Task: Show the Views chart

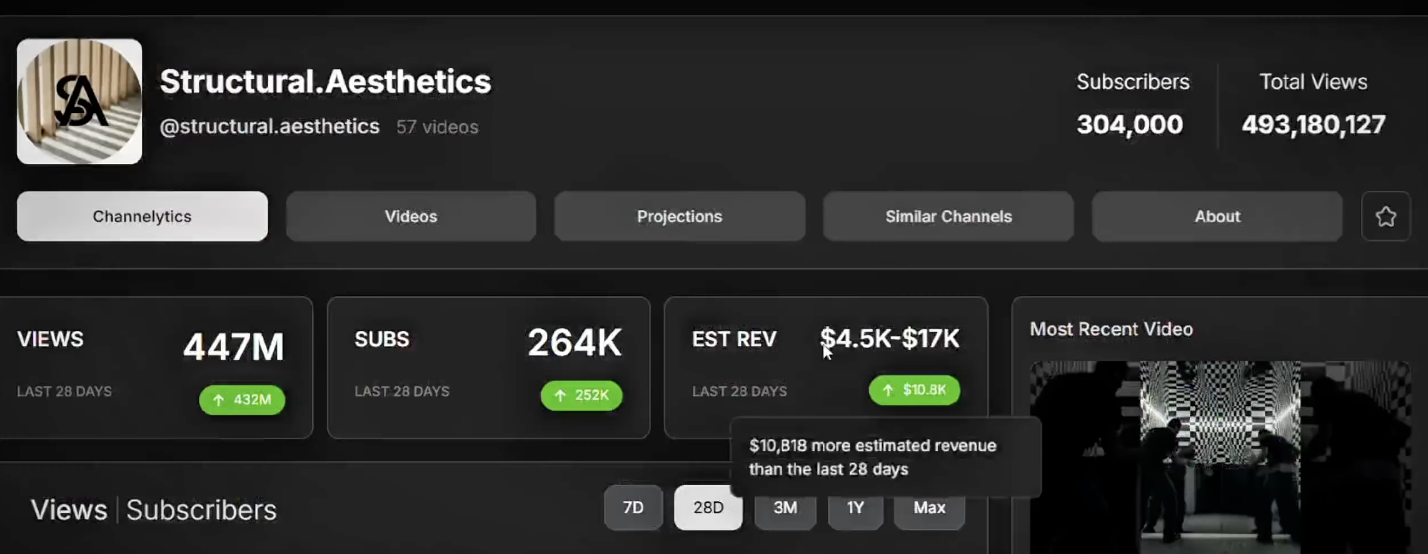Action: 69,510
